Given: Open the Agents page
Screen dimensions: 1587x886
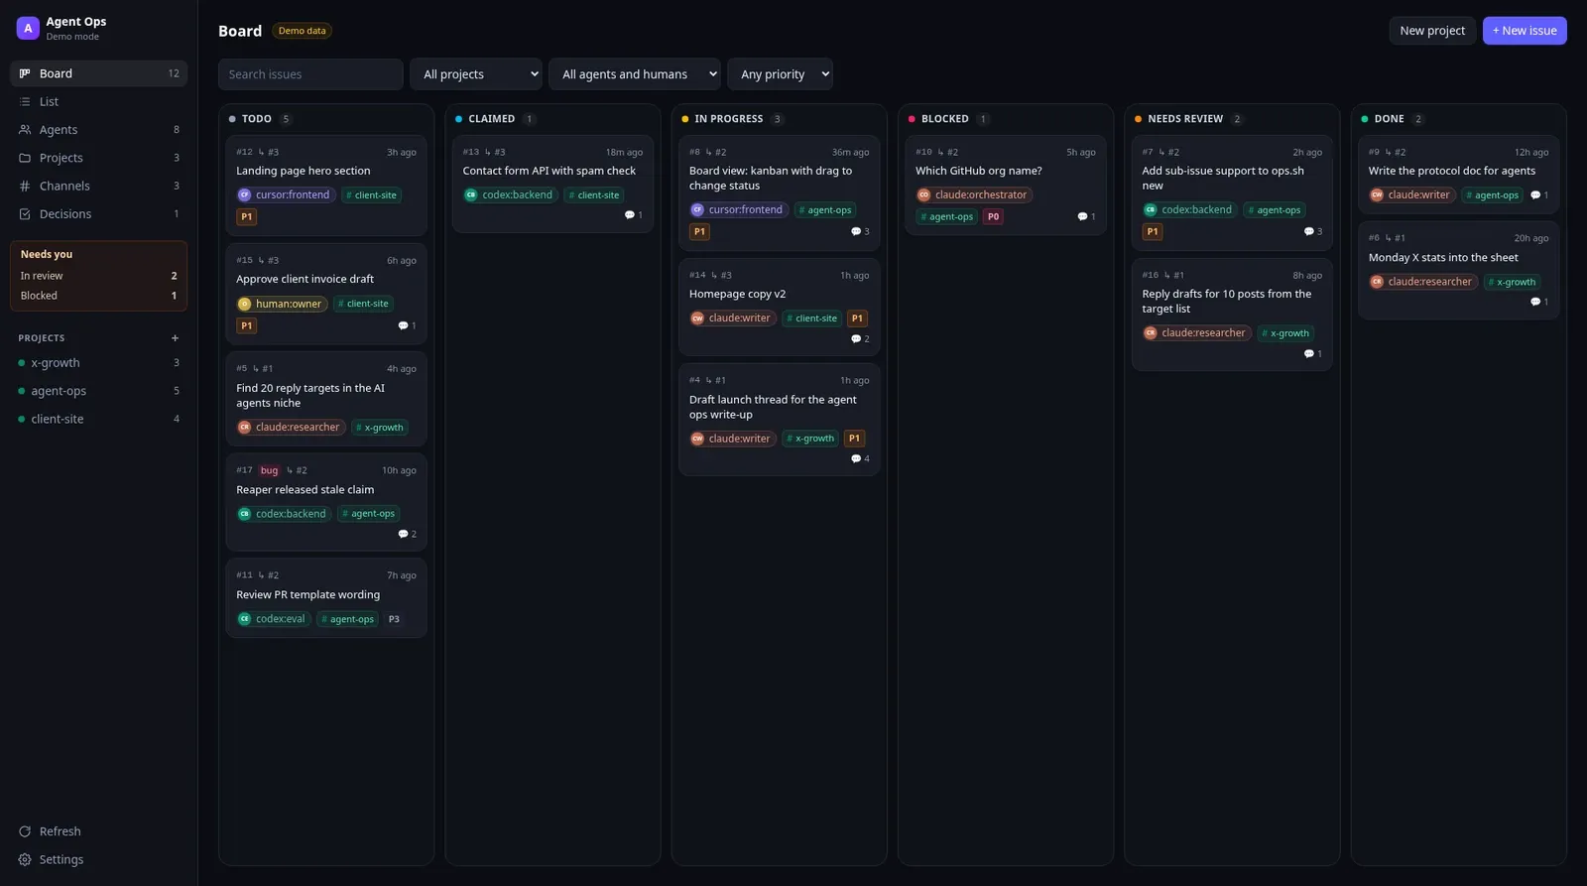Looking at the screenshot, I should pyautogui.click(x=98, y=130).
